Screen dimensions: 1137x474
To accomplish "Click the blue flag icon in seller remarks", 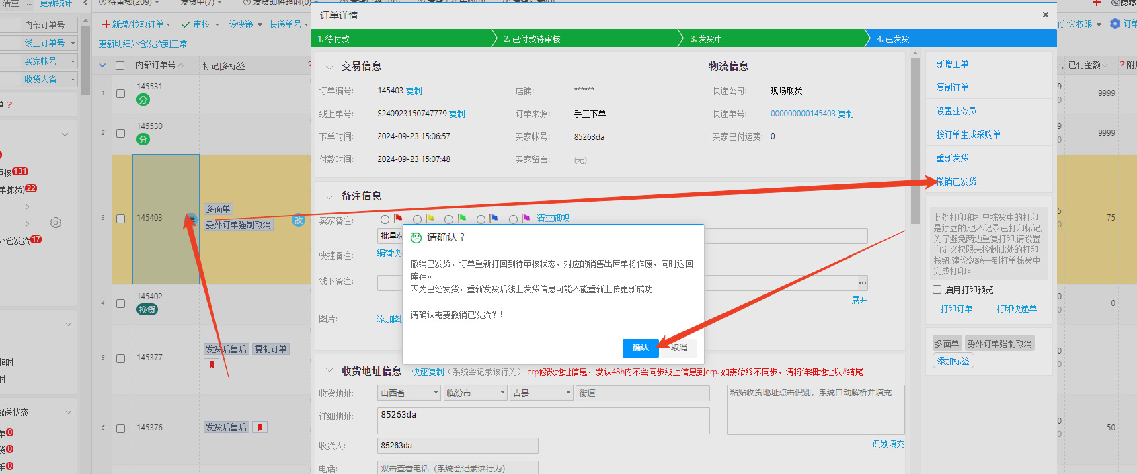I will pyautogui.click(x=494, y=219).
